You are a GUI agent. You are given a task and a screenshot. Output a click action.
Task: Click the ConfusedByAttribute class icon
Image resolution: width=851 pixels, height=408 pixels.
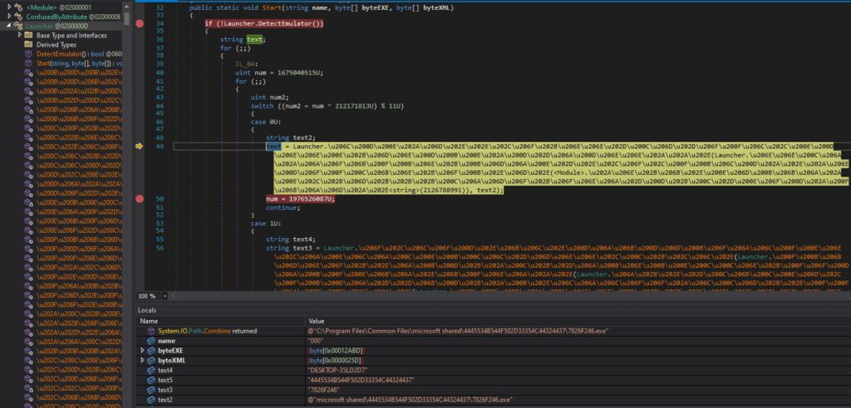pyautogui.click(x=18, y=17)
